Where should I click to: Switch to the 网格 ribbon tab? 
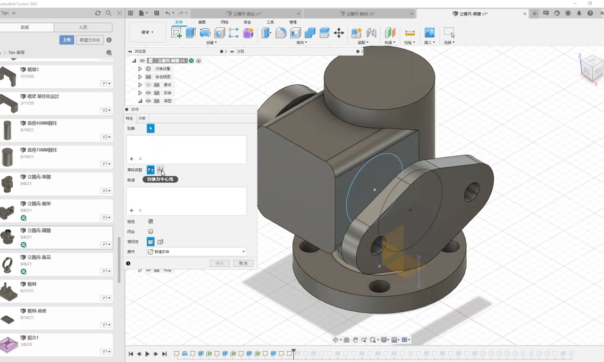pyautogui.click(x=225, y=22)
